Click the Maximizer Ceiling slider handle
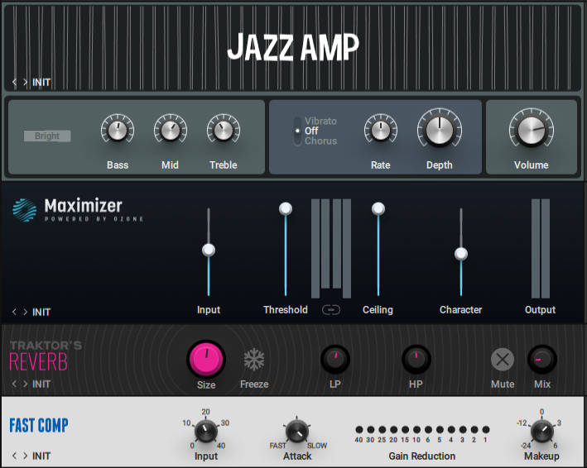The image size is (587, 468). point(378,208)
